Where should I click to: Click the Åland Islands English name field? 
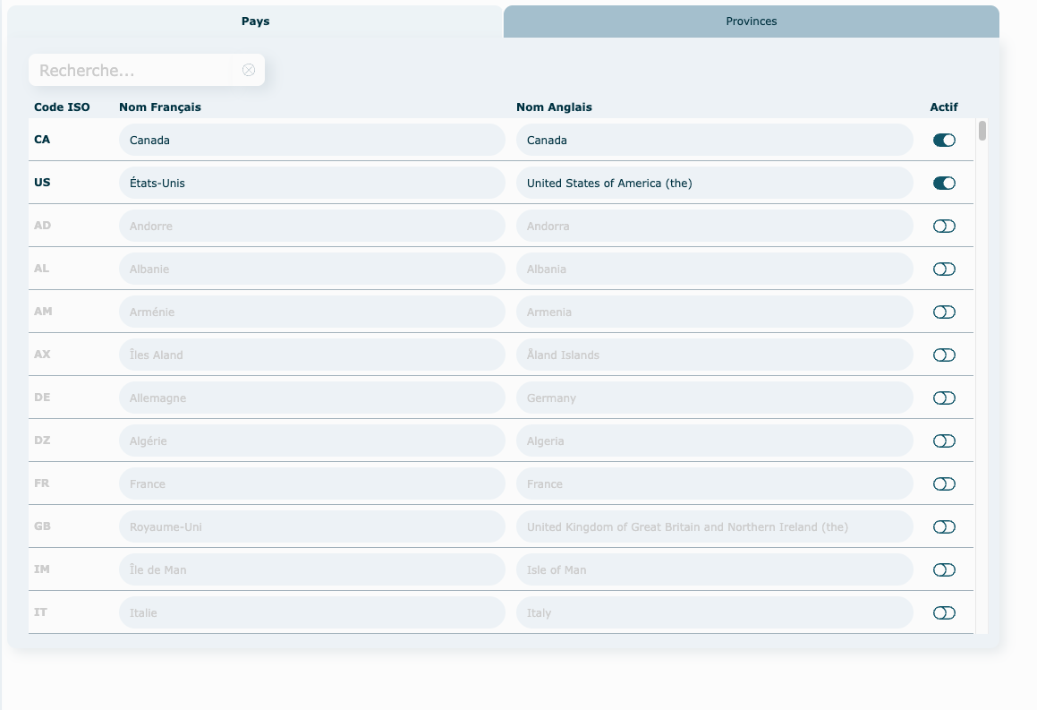(x=714, y=355)
